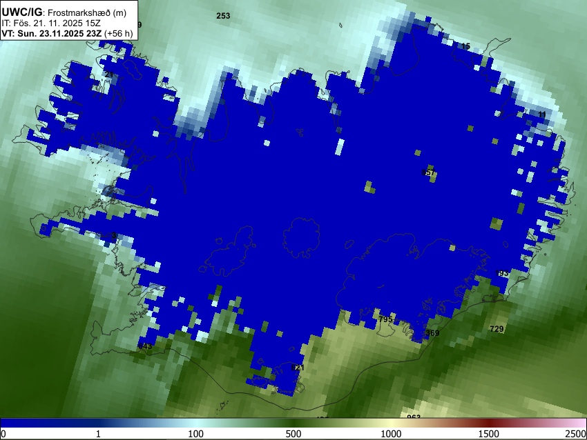
Task: Click the 643 value in the southwest
Action: coord(145,346)
